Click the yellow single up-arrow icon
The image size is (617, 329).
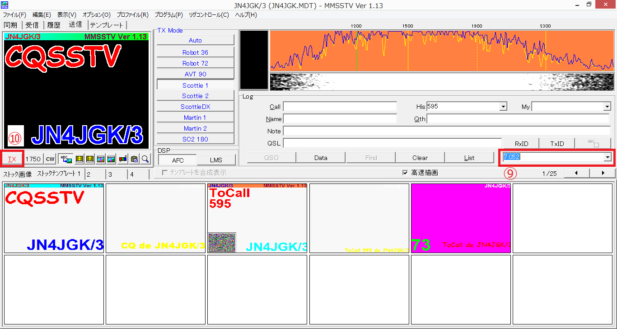click(x=90, y=159)
